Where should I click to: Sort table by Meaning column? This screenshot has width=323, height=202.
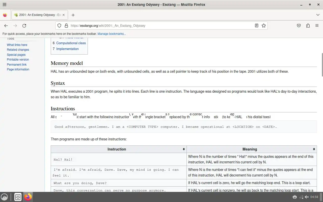[314, 149]
